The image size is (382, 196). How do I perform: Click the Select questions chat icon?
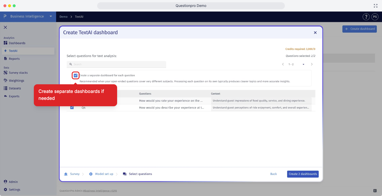[125, 174]
